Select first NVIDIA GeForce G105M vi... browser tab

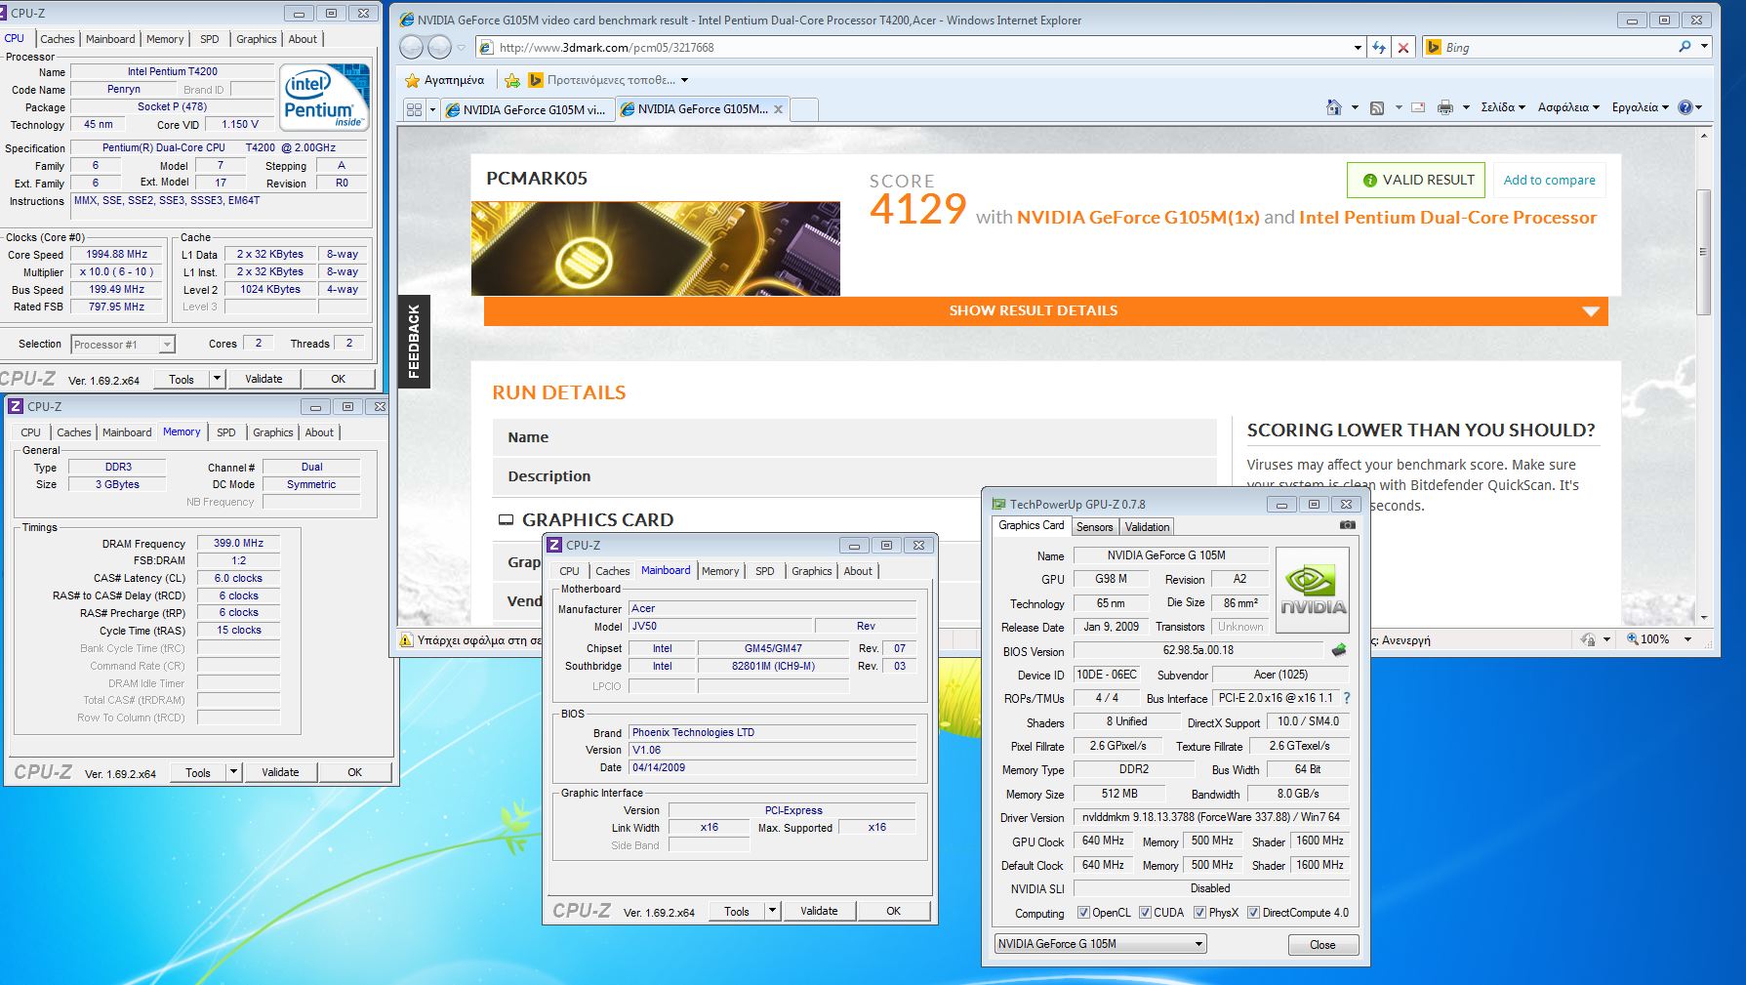coord(526,109)
